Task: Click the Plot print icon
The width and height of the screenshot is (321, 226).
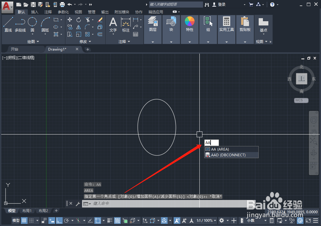Action: (x=62, y=4)
